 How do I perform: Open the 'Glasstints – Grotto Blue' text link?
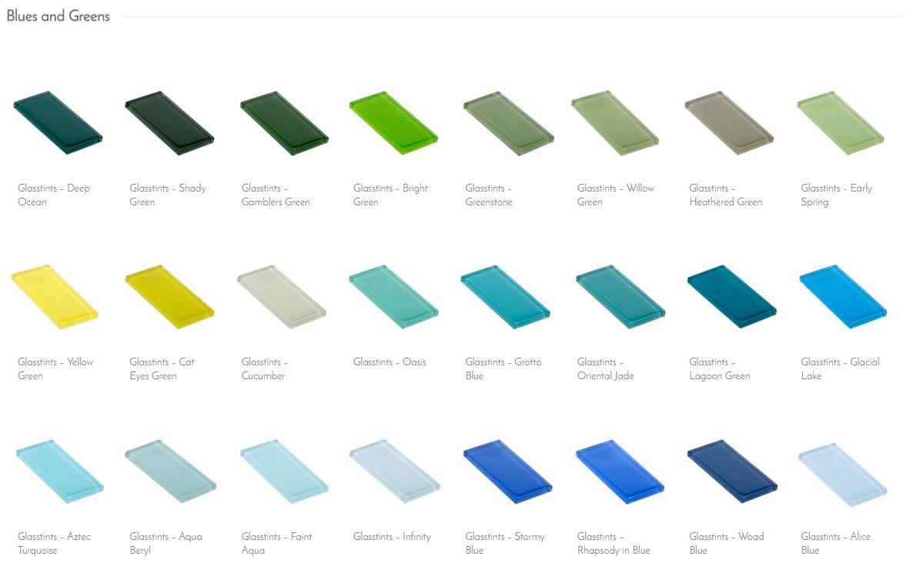[x=503, y=368]
